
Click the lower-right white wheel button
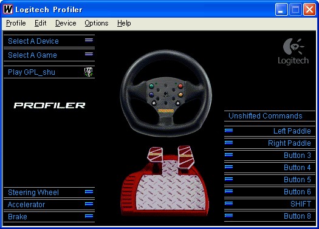click(x=178, y=103)
